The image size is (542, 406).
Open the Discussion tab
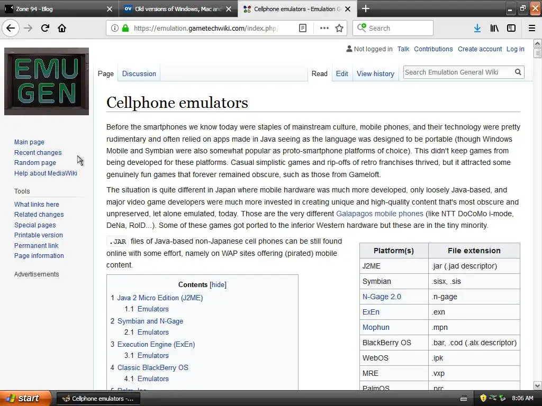(x=139, y=73)
